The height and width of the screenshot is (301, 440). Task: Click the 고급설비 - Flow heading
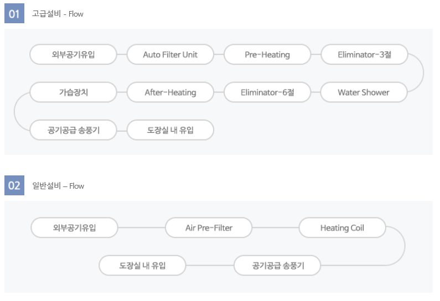pos(58,14)
